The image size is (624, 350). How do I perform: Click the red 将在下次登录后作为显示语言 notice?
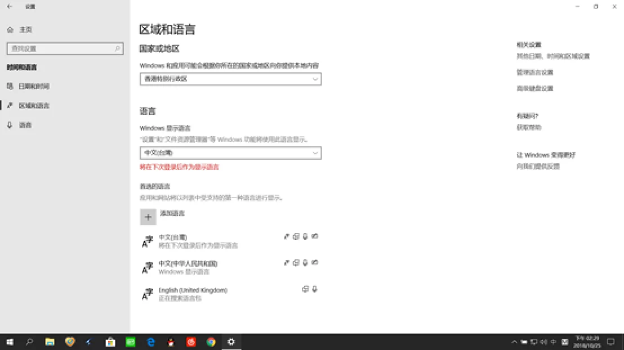click(x=179, y=167)
